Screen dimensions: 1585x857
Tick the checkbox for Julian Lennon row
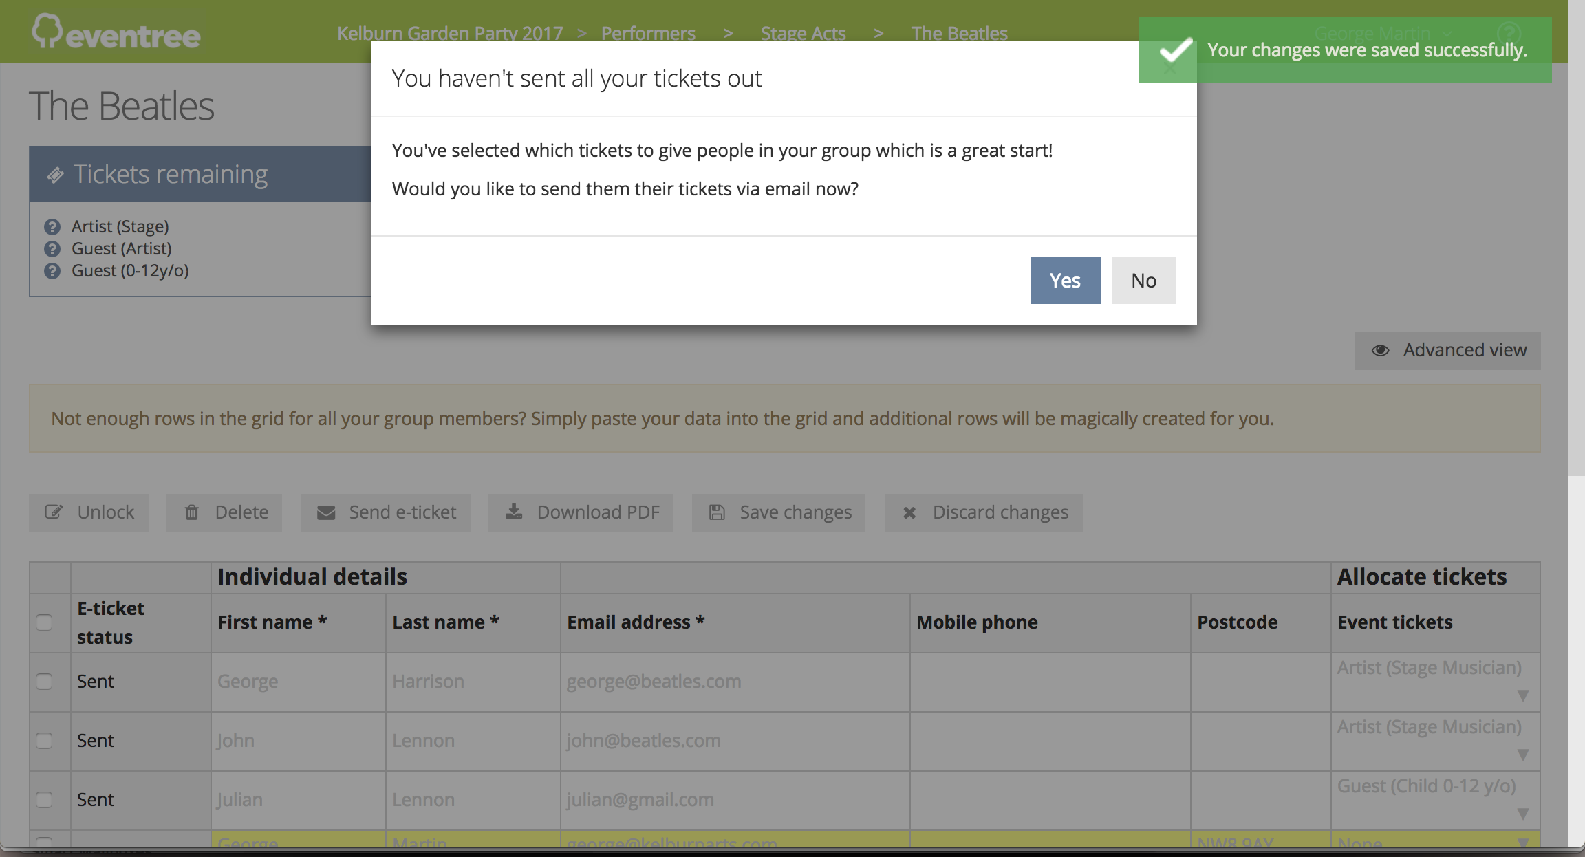click(x=44, y=800)
